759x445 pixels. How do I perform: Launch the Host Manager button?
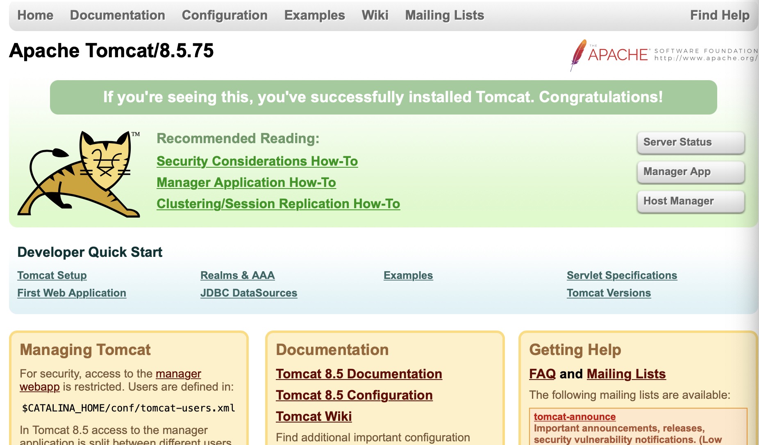coord(691,201)
